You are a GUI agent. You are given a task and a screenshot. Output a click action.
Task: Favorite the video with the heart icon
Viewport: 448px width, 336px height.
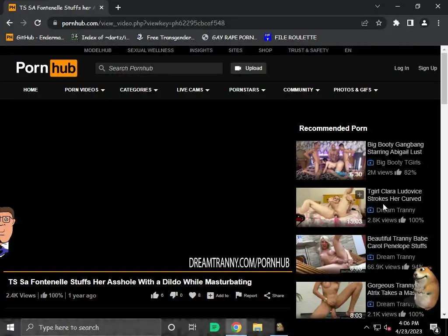coord(192,295)
